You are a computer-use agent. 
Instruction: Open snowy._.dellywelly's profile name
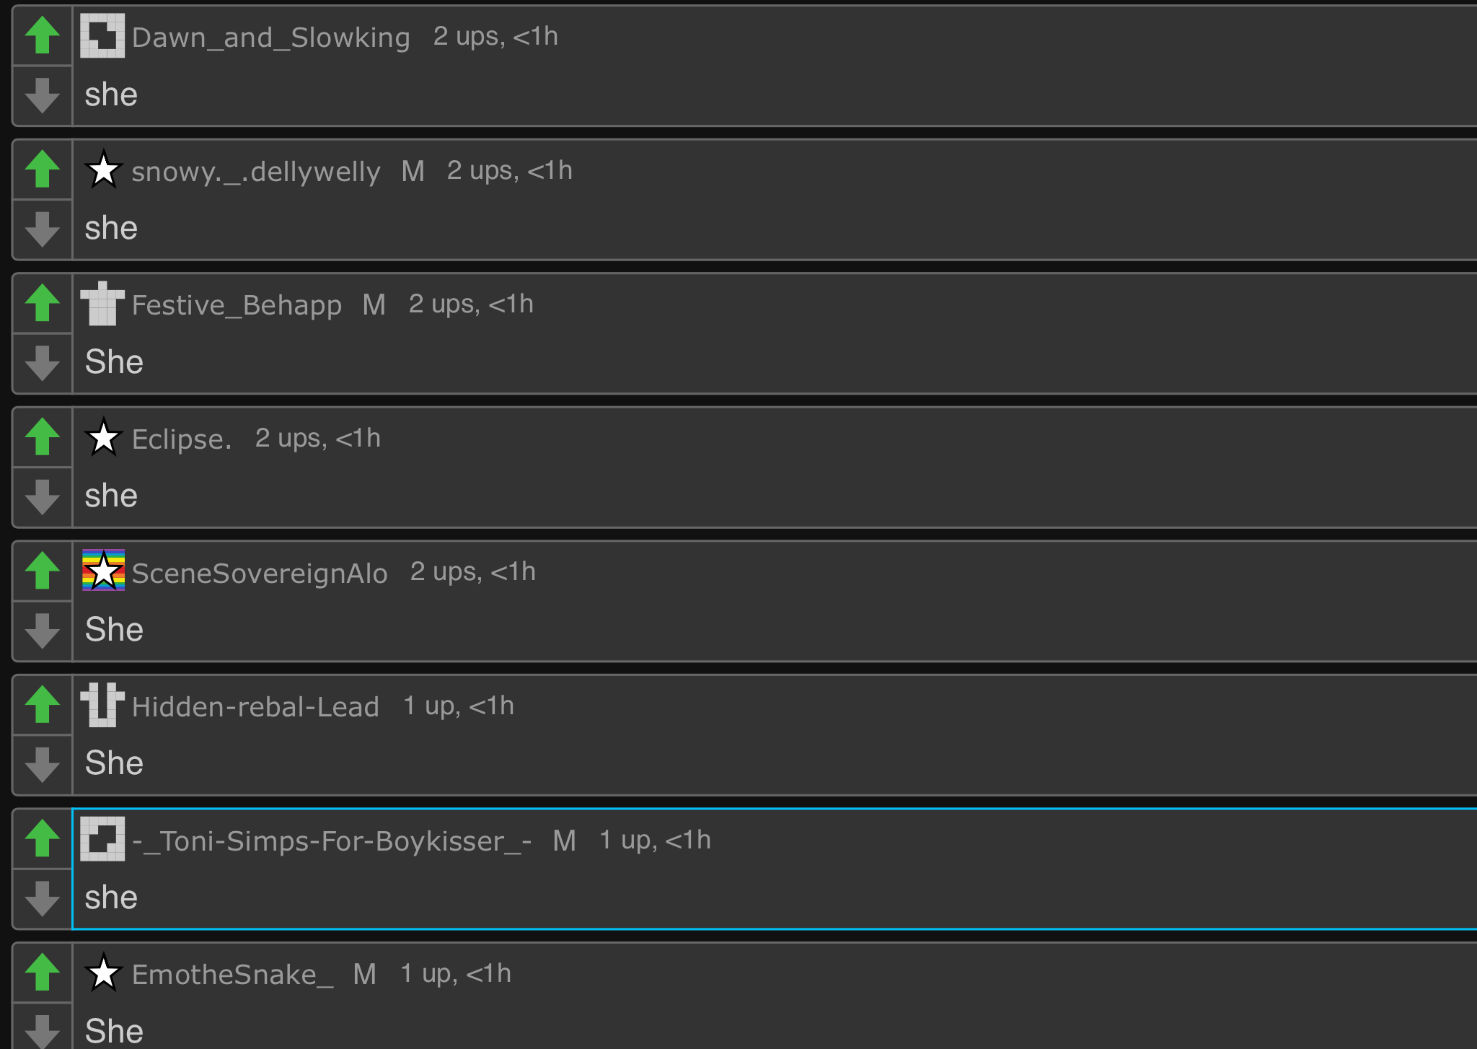pyautogui.click(x=256, y=172)
